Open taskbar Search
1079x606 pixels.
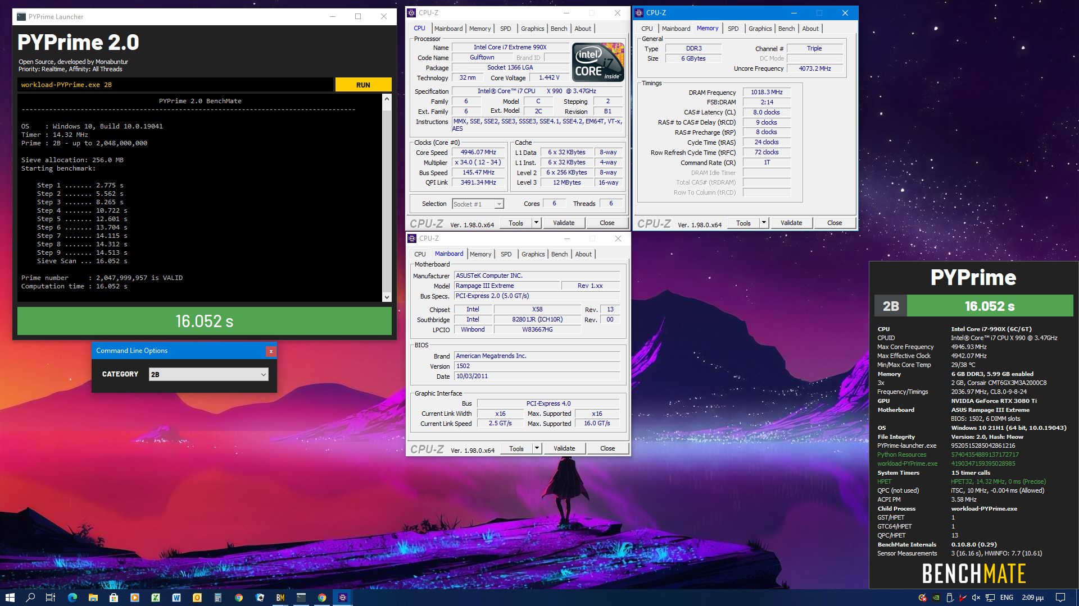point(30,598)
